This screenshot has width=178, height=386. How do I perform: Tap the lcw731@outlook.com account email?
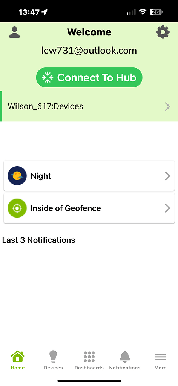click(x=89, y=51)
